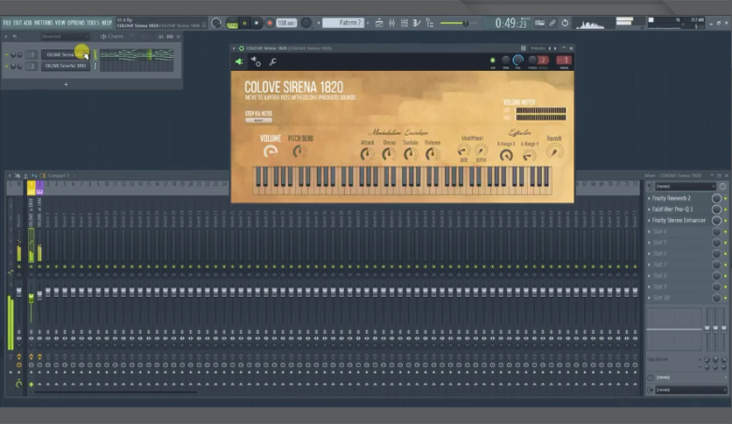The width and height of the screenshot is (732, 424).
Task: Open piano roll preview of channel 1
Action: click(137, 55)
